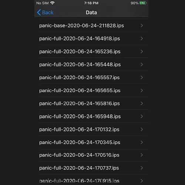Tap disclosure arrow for panic-full-2020-06-24-165816.ips
Image resolution: width=185 pixels, height=185 pixels.
point(142,103)
